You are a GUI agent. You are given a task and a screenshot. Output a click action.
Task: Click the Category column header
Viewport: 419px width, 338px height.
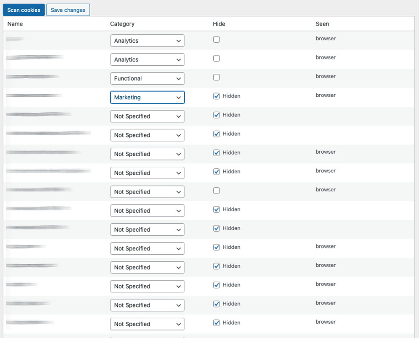point(122,24)
